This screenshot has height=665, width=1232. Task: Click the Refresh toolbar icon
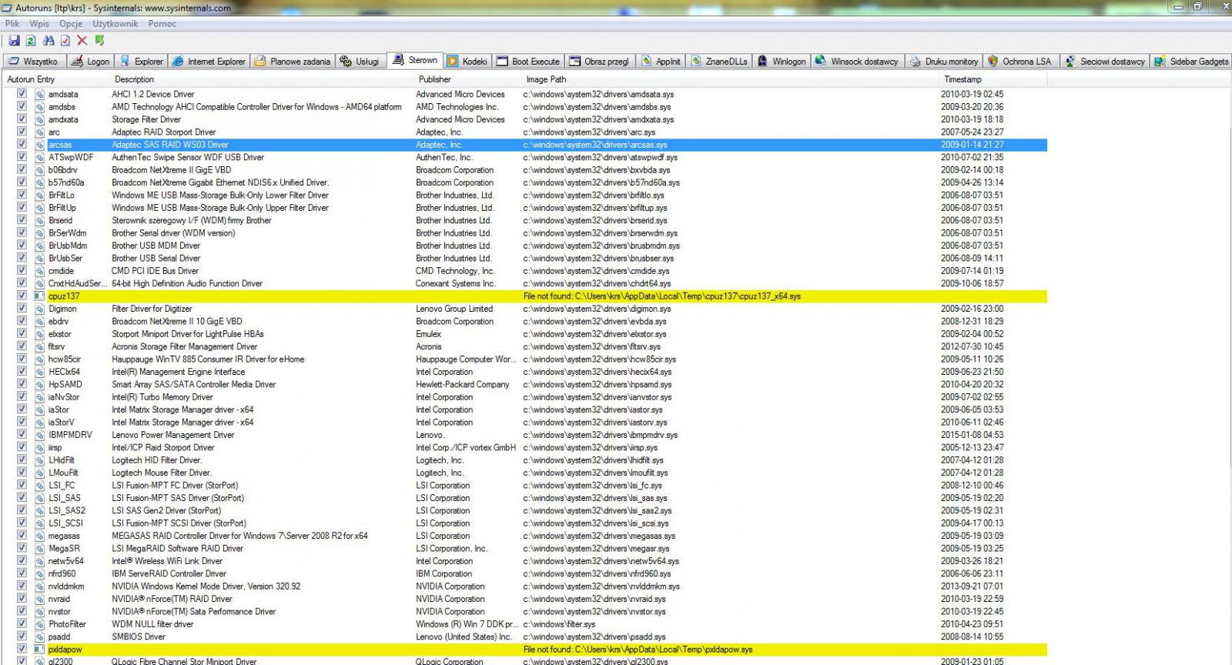point(30,40)
